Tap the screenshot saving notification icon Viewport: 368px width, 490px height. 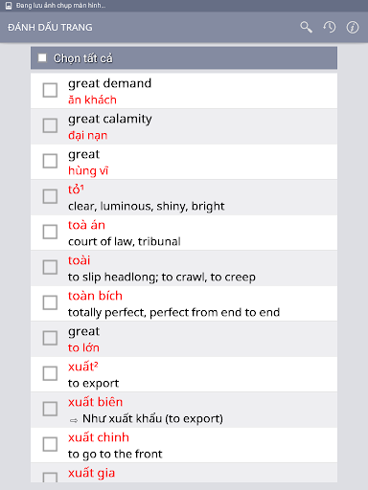(9, 6)
